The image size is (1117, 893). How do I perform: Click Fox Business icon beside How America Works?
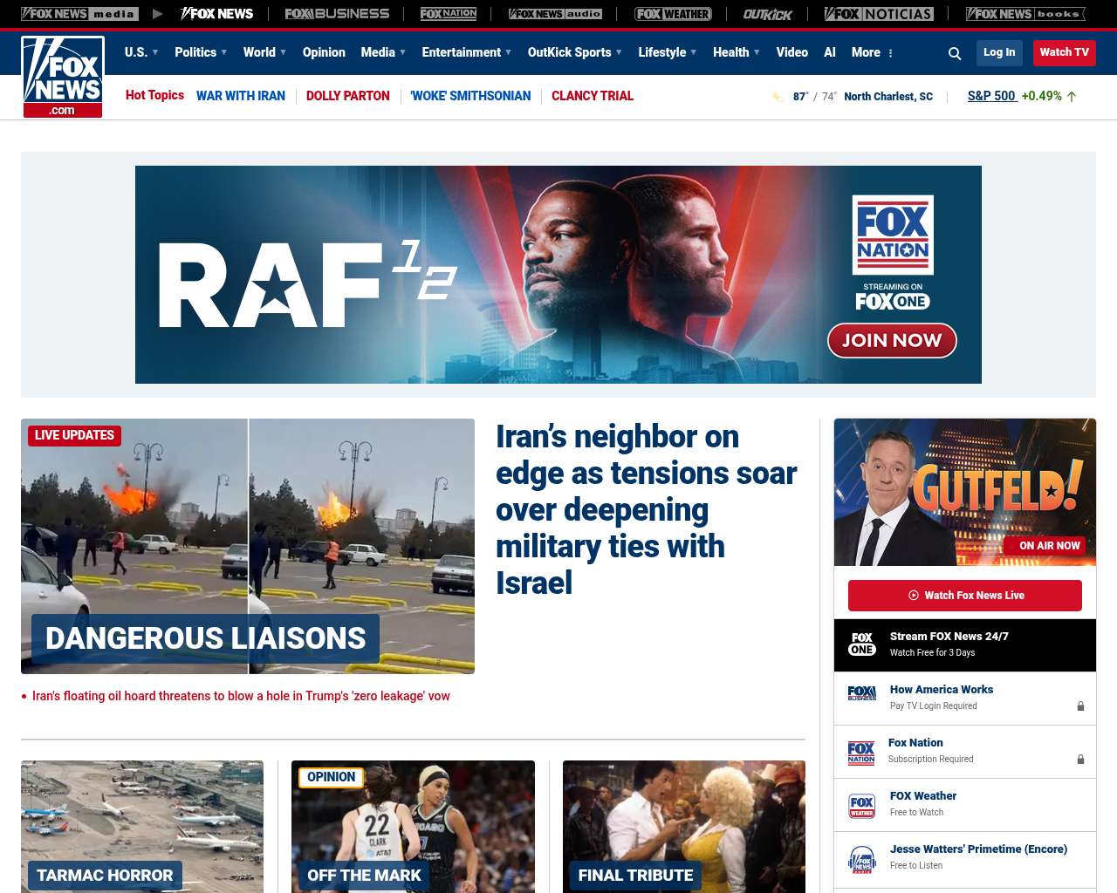(x=862, y=693)
